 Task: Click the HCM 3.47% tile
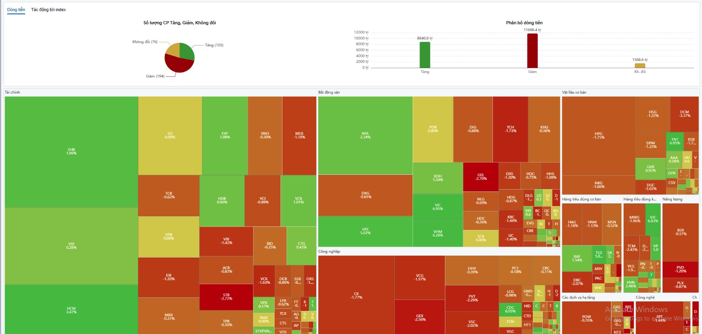click(71, 310)
